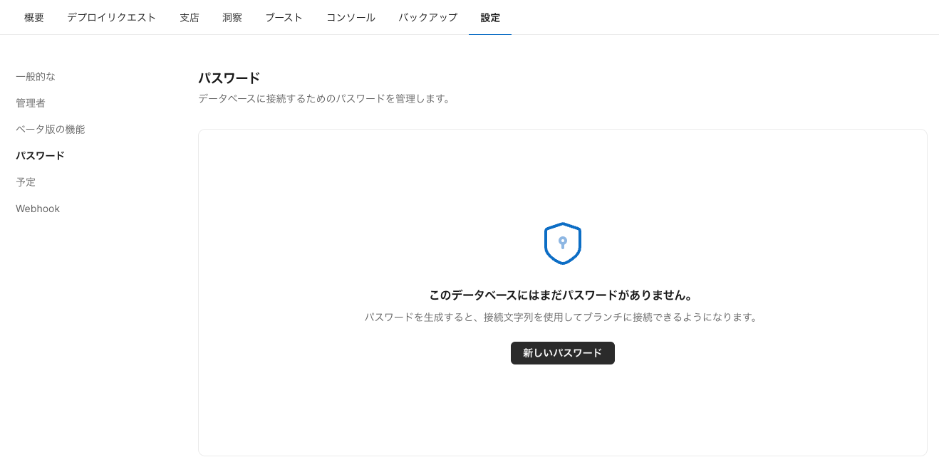The height and width of the screenshot is (467, 939).
Task: Click the パスワード page heading
Action: [x=229, y=78]
